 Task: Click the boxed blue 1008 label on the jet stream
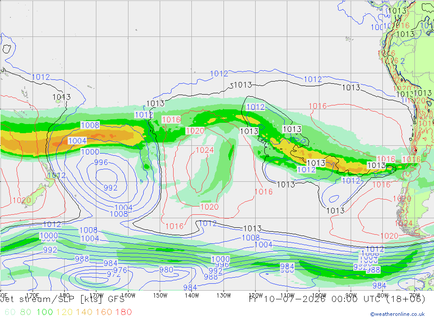90,125
